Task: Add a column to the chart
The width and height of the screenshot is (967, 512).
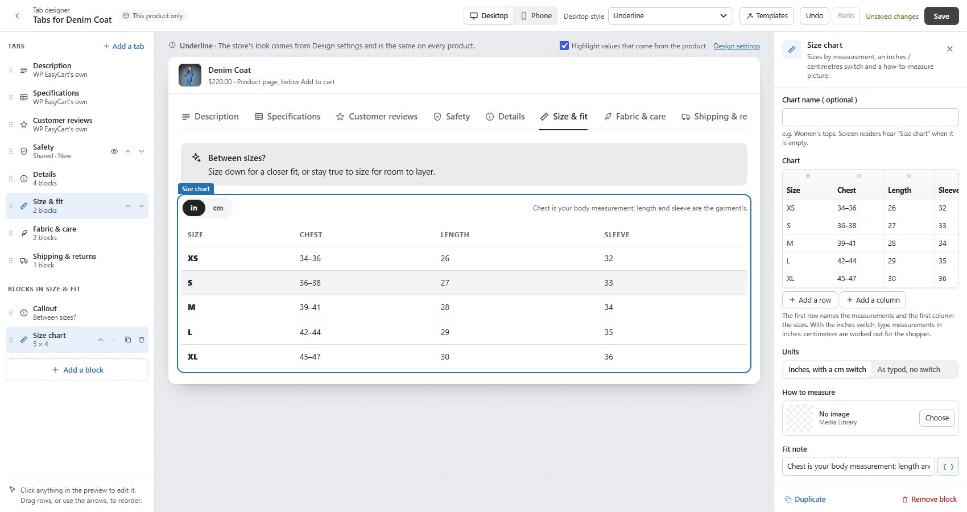Action: [x=873, y=300]
